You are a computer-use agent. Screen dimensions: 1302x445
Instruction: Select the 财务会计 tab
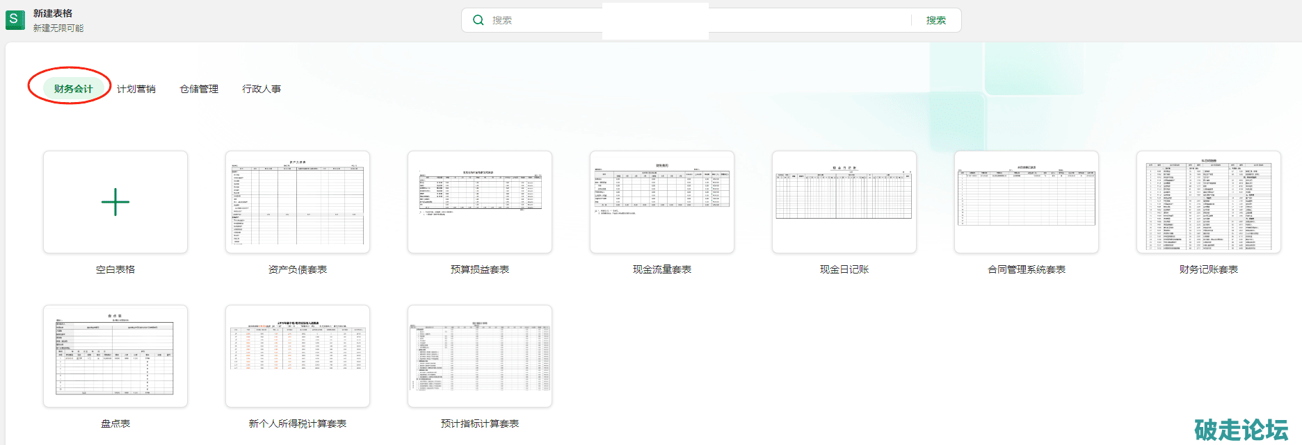pos(73,89)
